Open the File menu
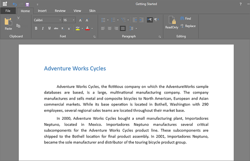Viewport: 250px width, 161px height. pyautogui.click(x=8, y=11)
